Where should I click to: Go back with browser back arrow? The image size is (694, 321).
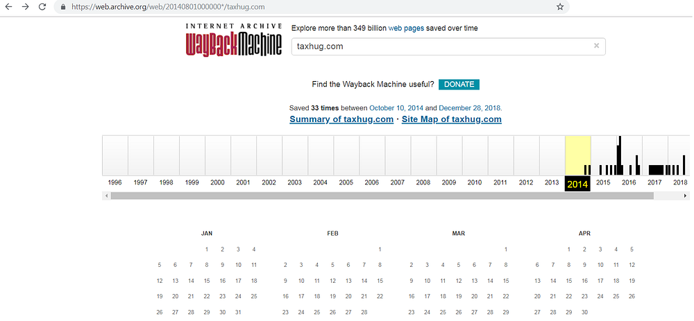click(x=9, y=7)
